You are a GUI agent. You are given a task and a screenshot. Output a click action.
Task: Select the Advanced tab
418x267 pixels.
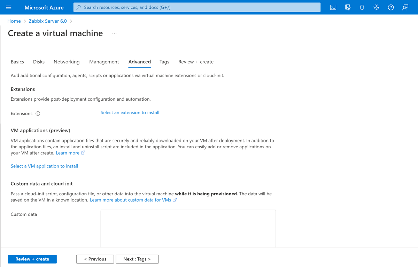140,62
